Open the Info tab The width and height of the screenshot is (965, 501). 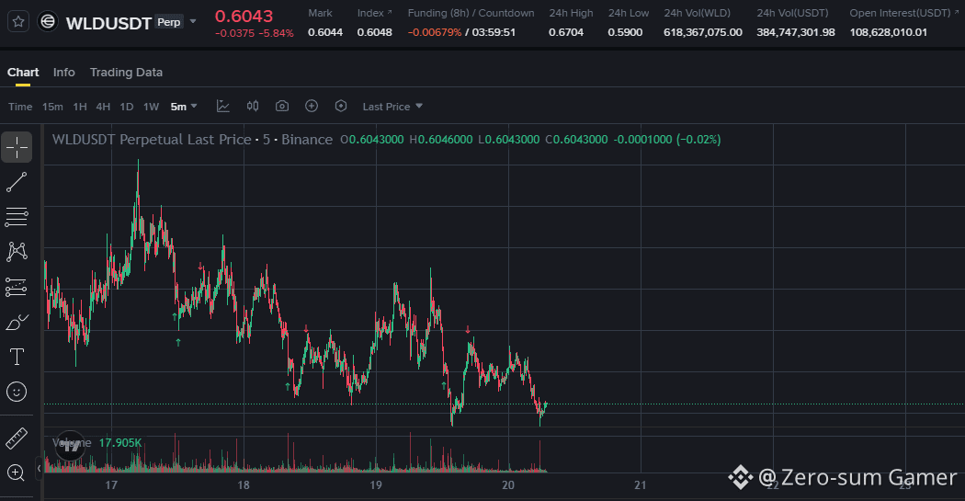tap(64, 72)
